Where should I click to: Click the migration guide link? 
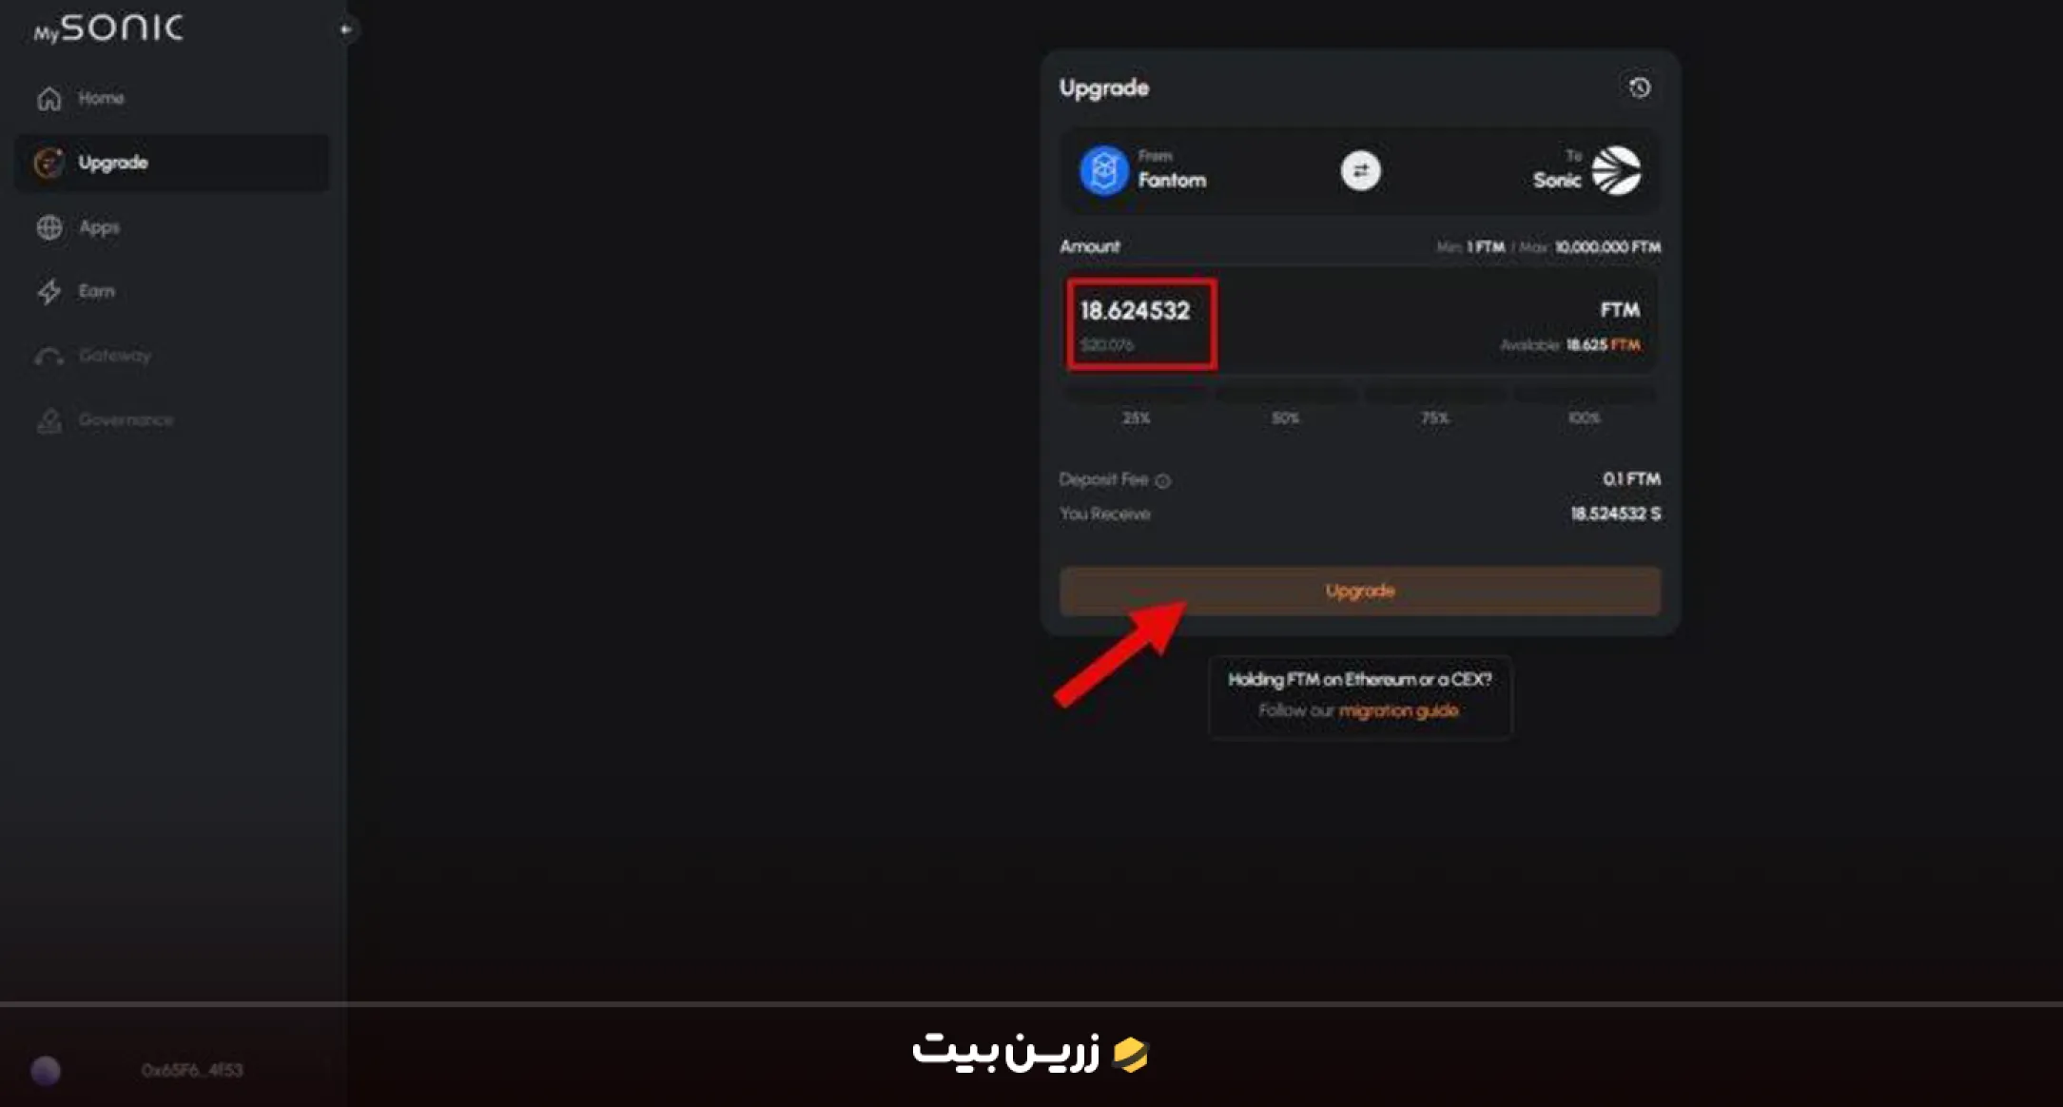tap(1398, 709)
